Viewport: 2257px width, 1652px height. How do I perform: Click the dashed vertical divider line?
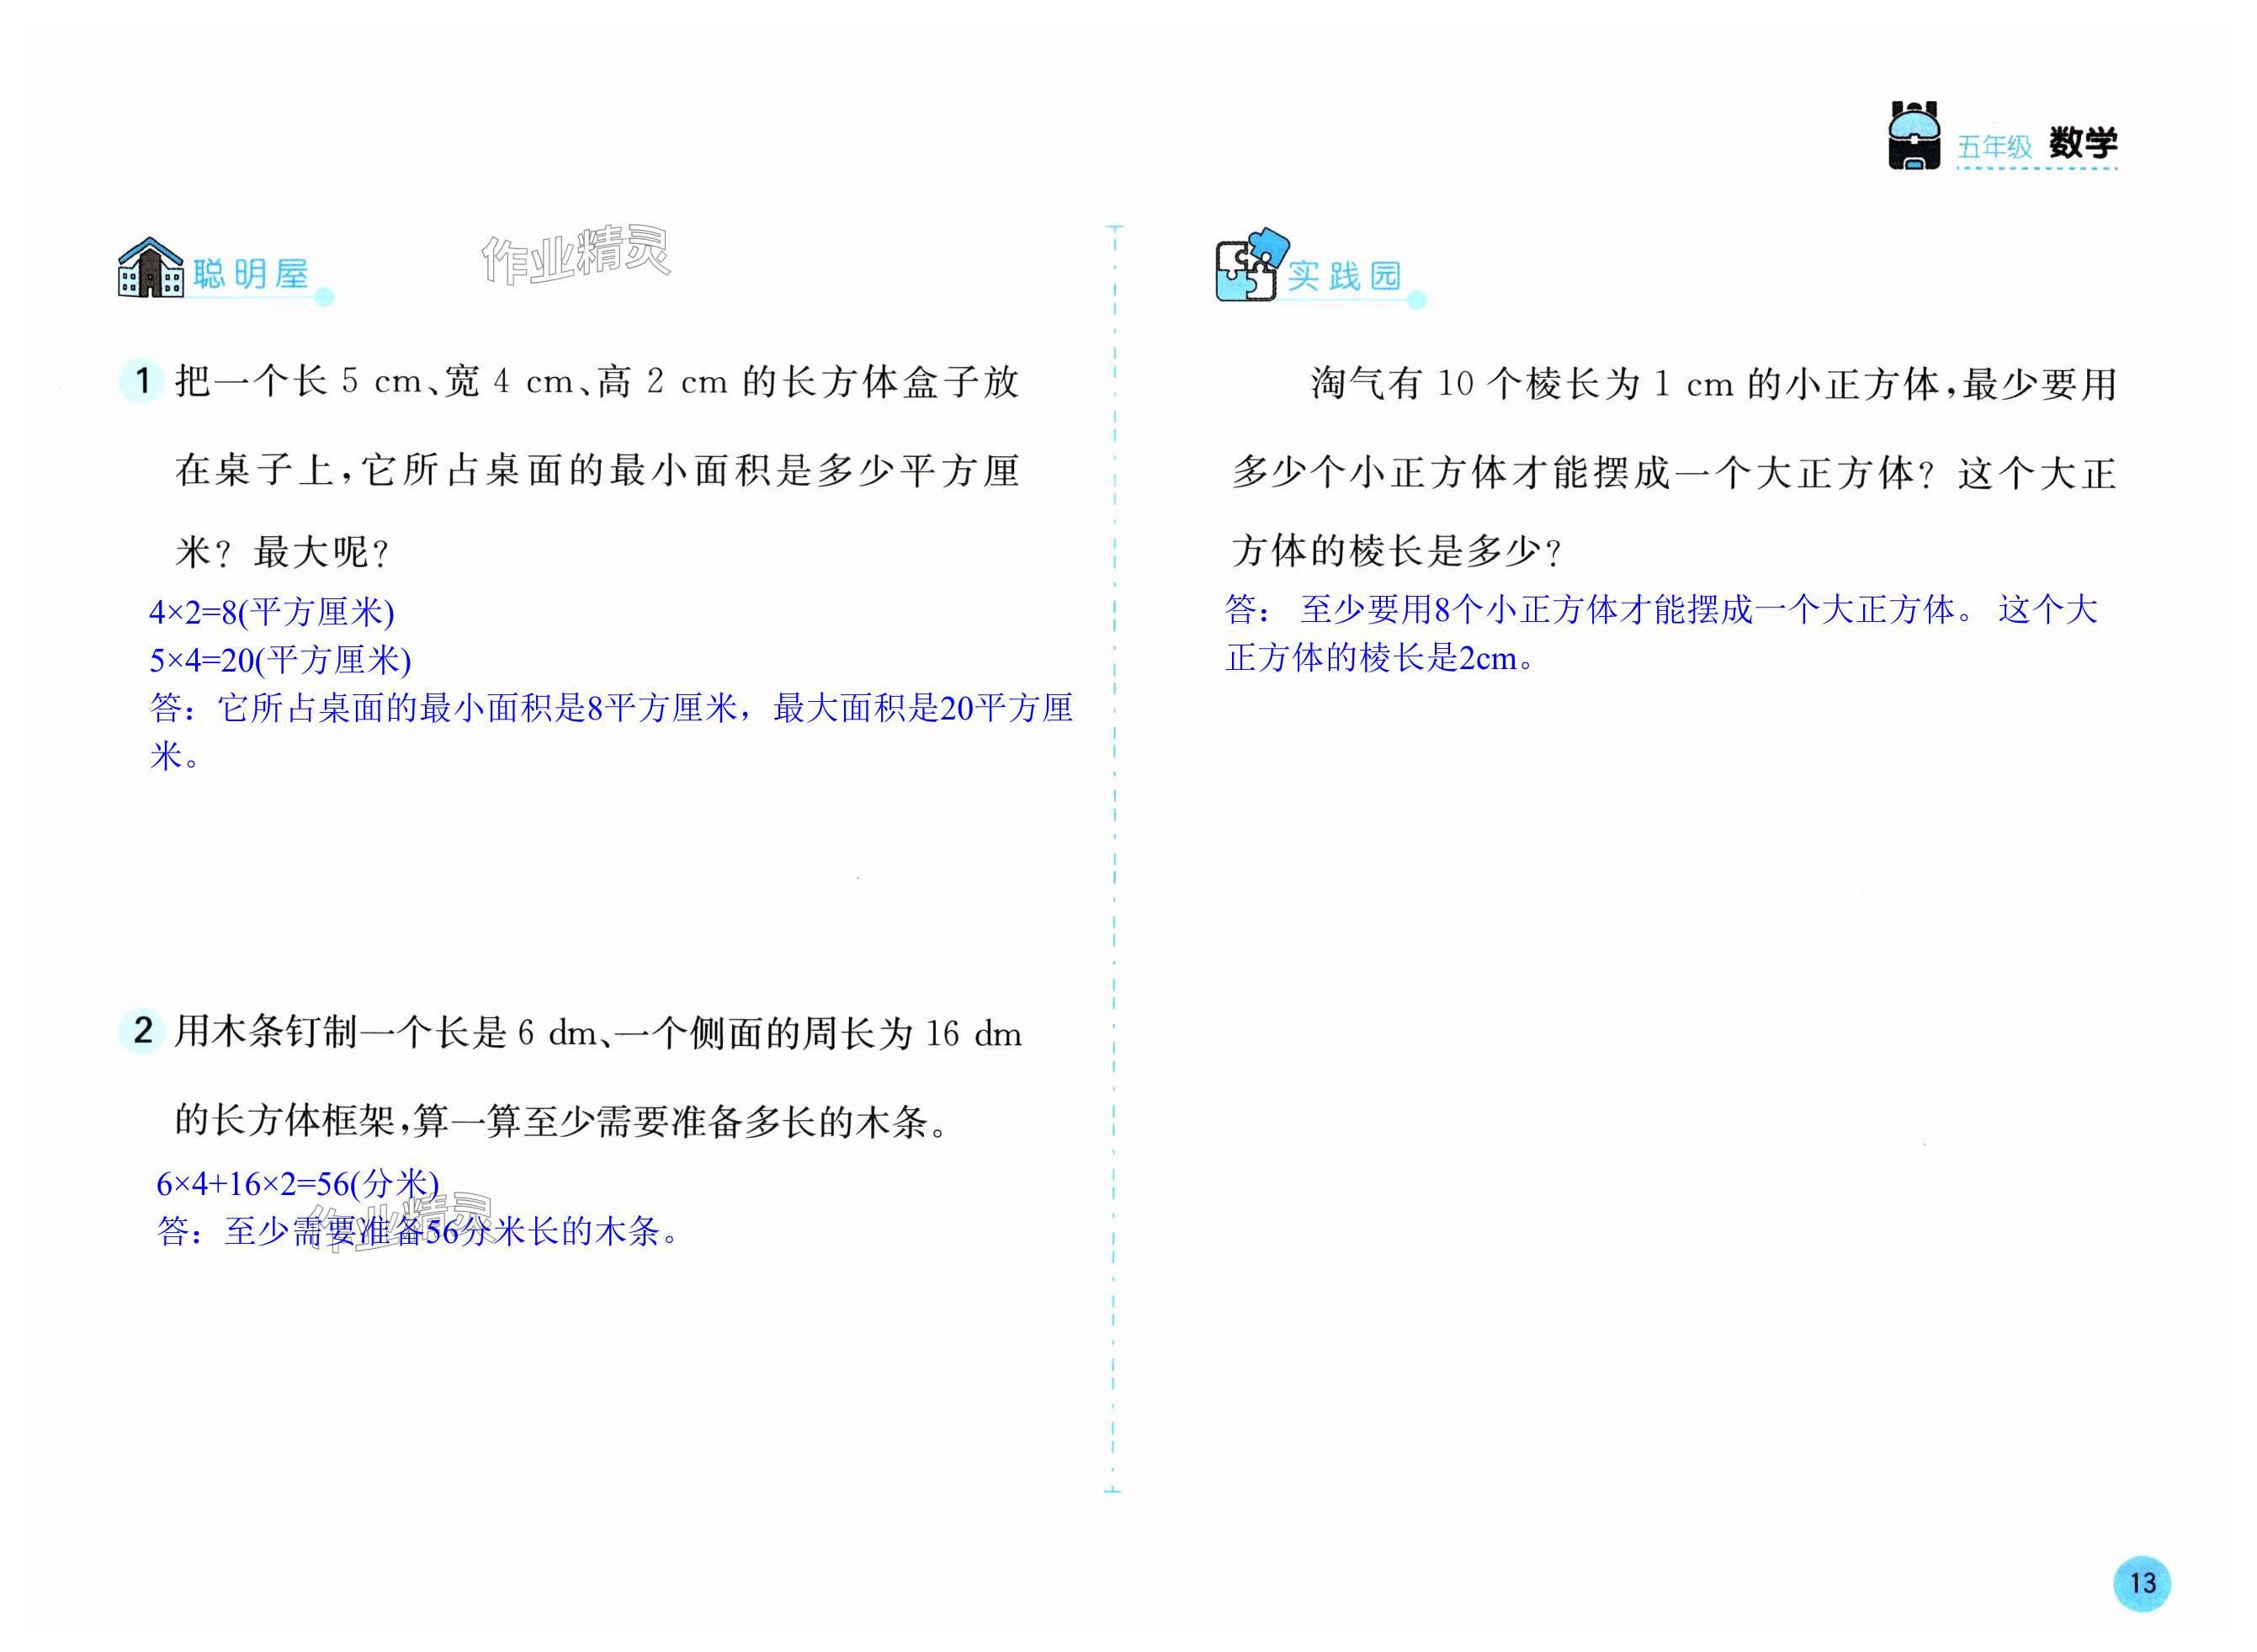(x=1114, y=860)
